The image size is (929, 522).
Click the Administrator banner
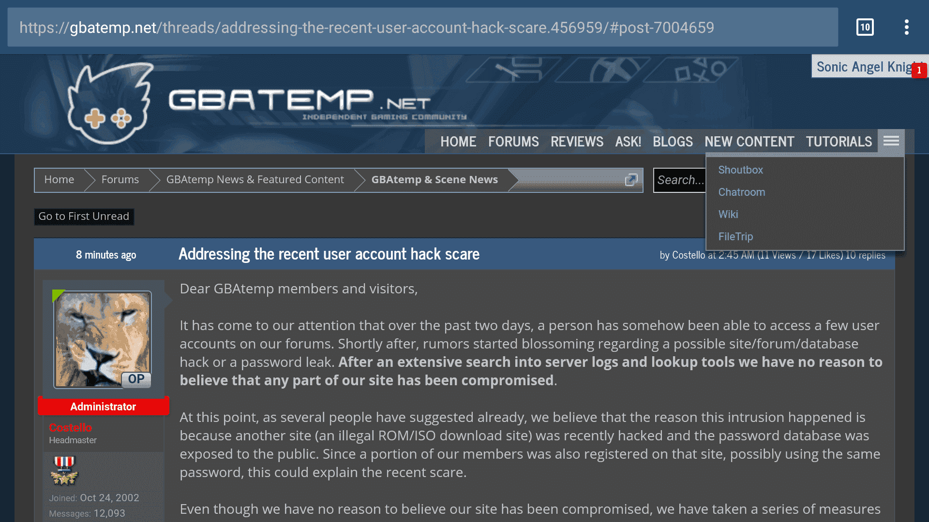click(x=103, y=406)
